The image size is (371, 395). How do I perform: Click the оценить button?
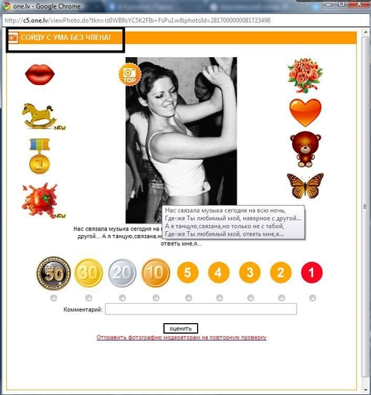click(181, 329)
